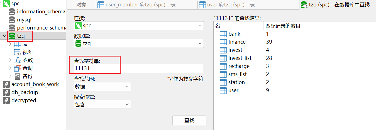This screenshot has height=130, width=376.
Task: Expand the 表 (Tables) tree node
Action: [10, 44]
